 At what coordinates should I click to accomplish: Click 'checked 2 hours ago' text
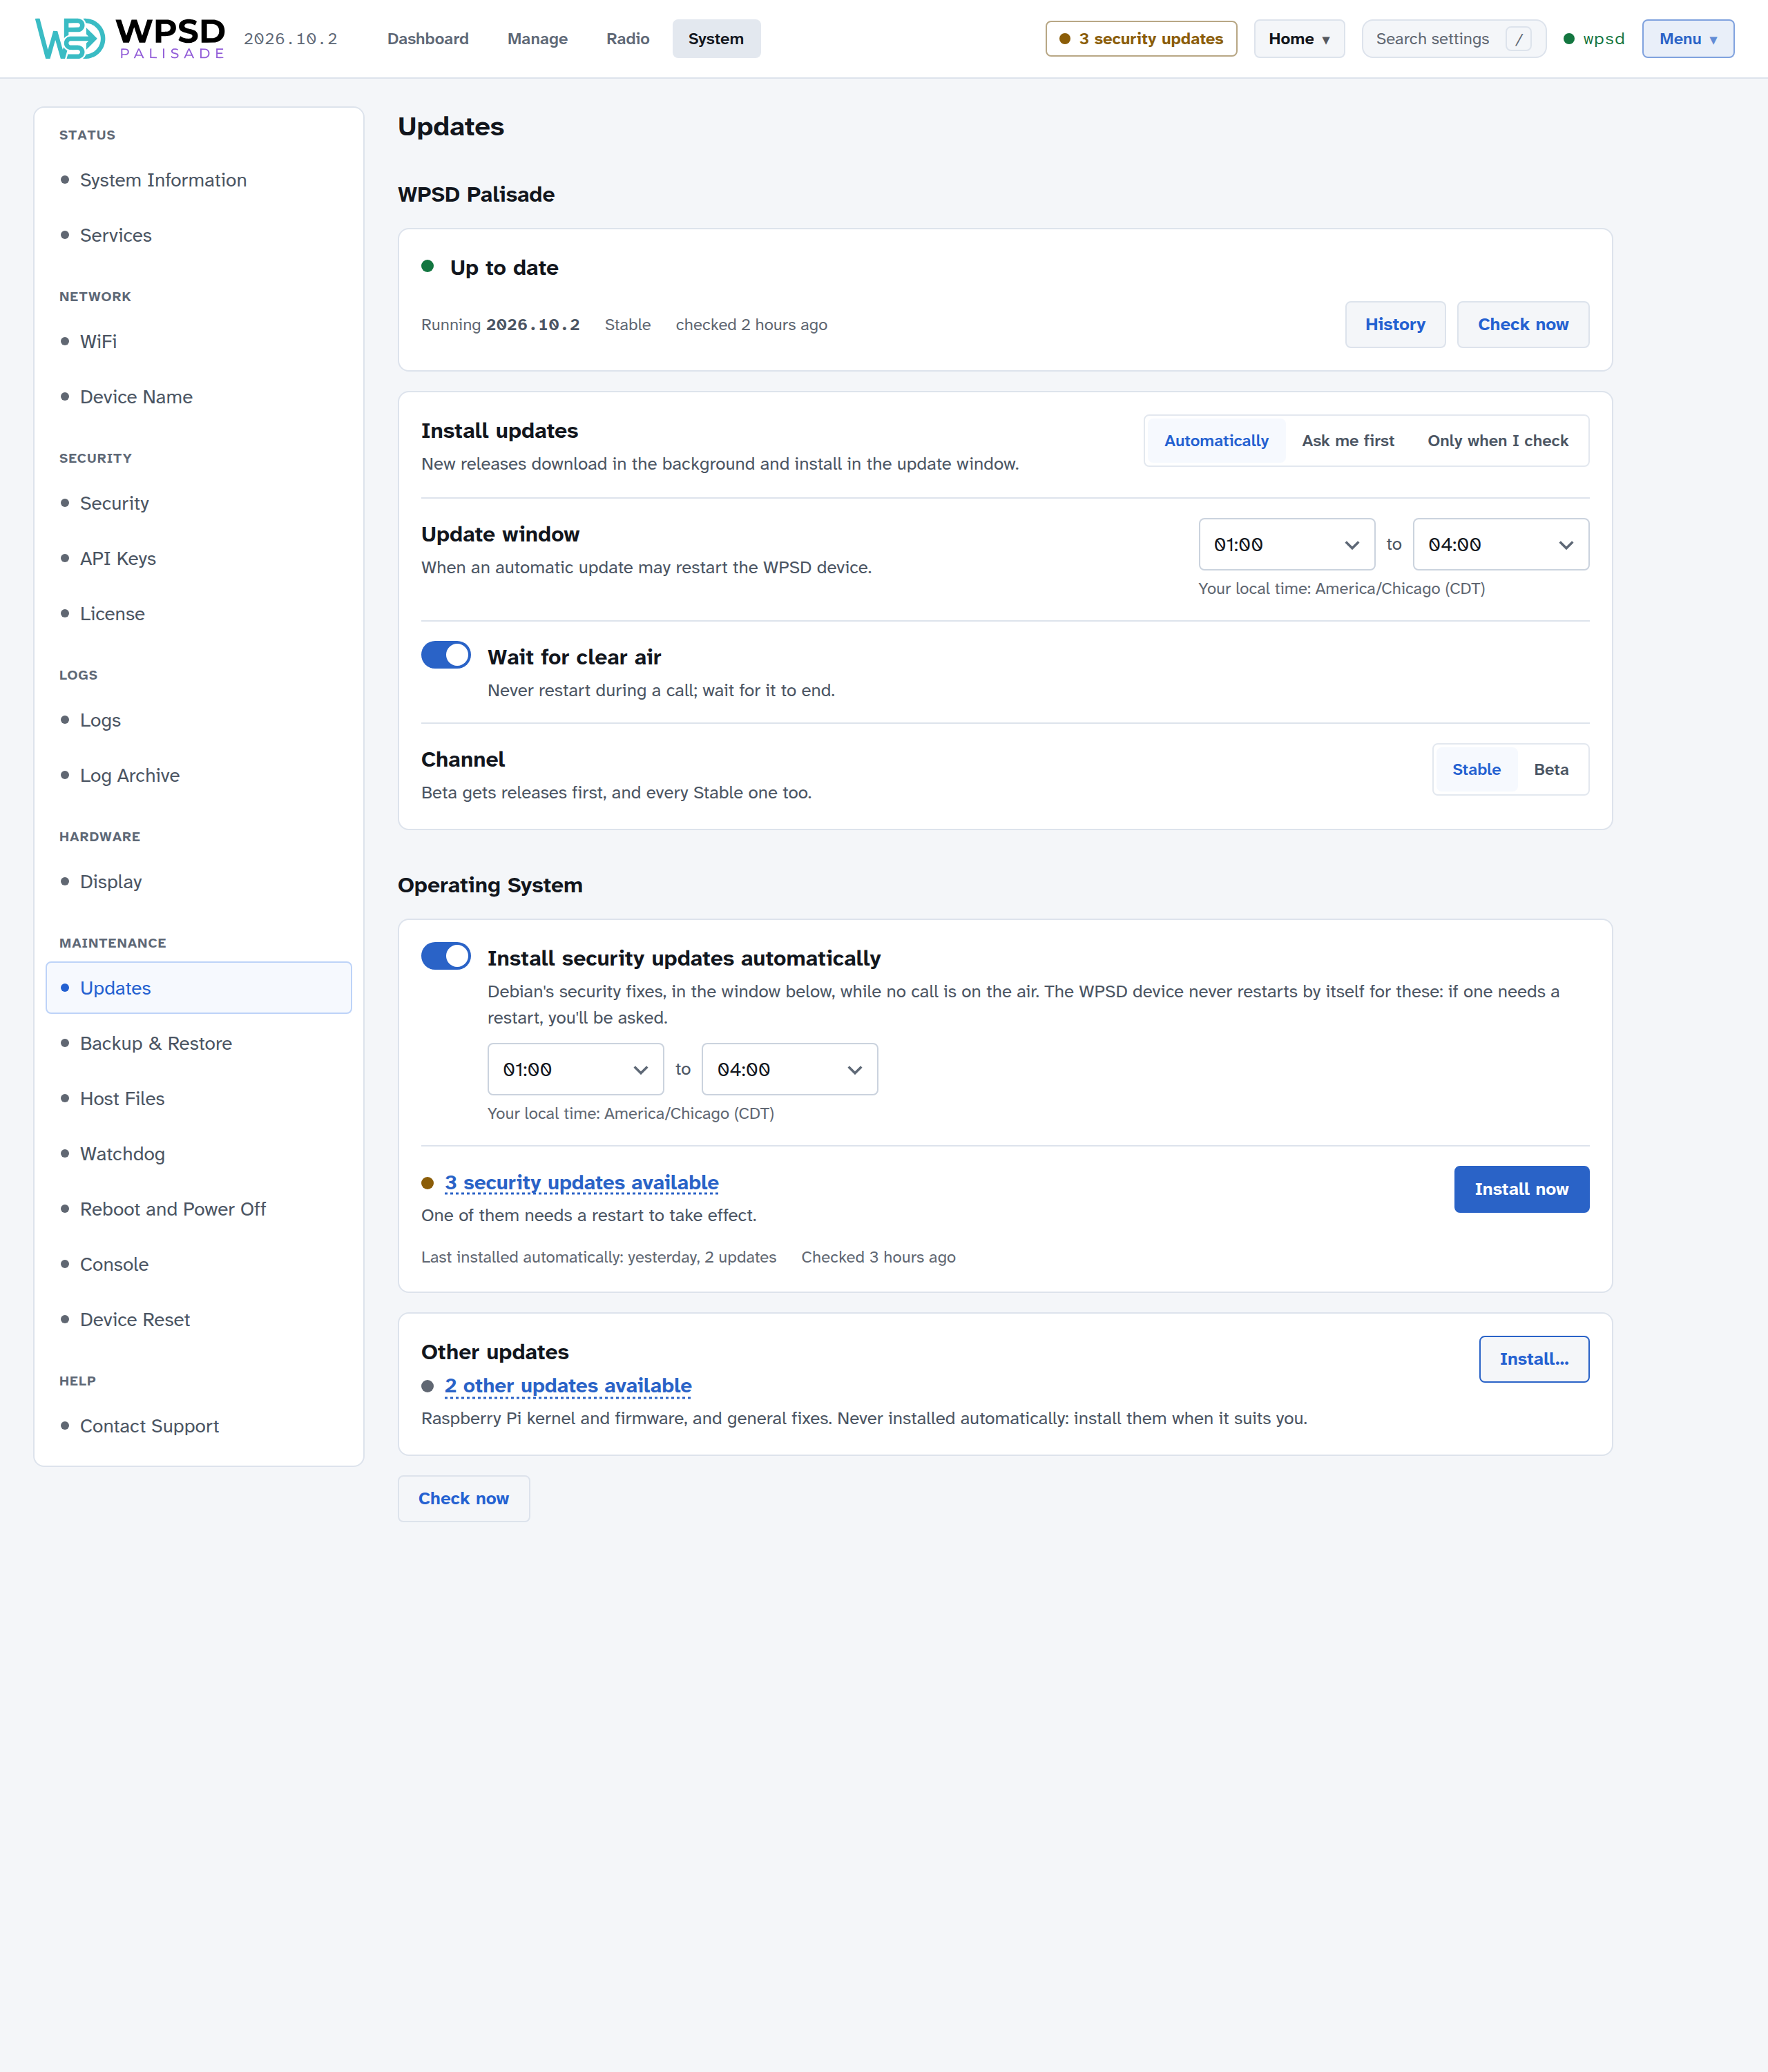tap(751, 325)
